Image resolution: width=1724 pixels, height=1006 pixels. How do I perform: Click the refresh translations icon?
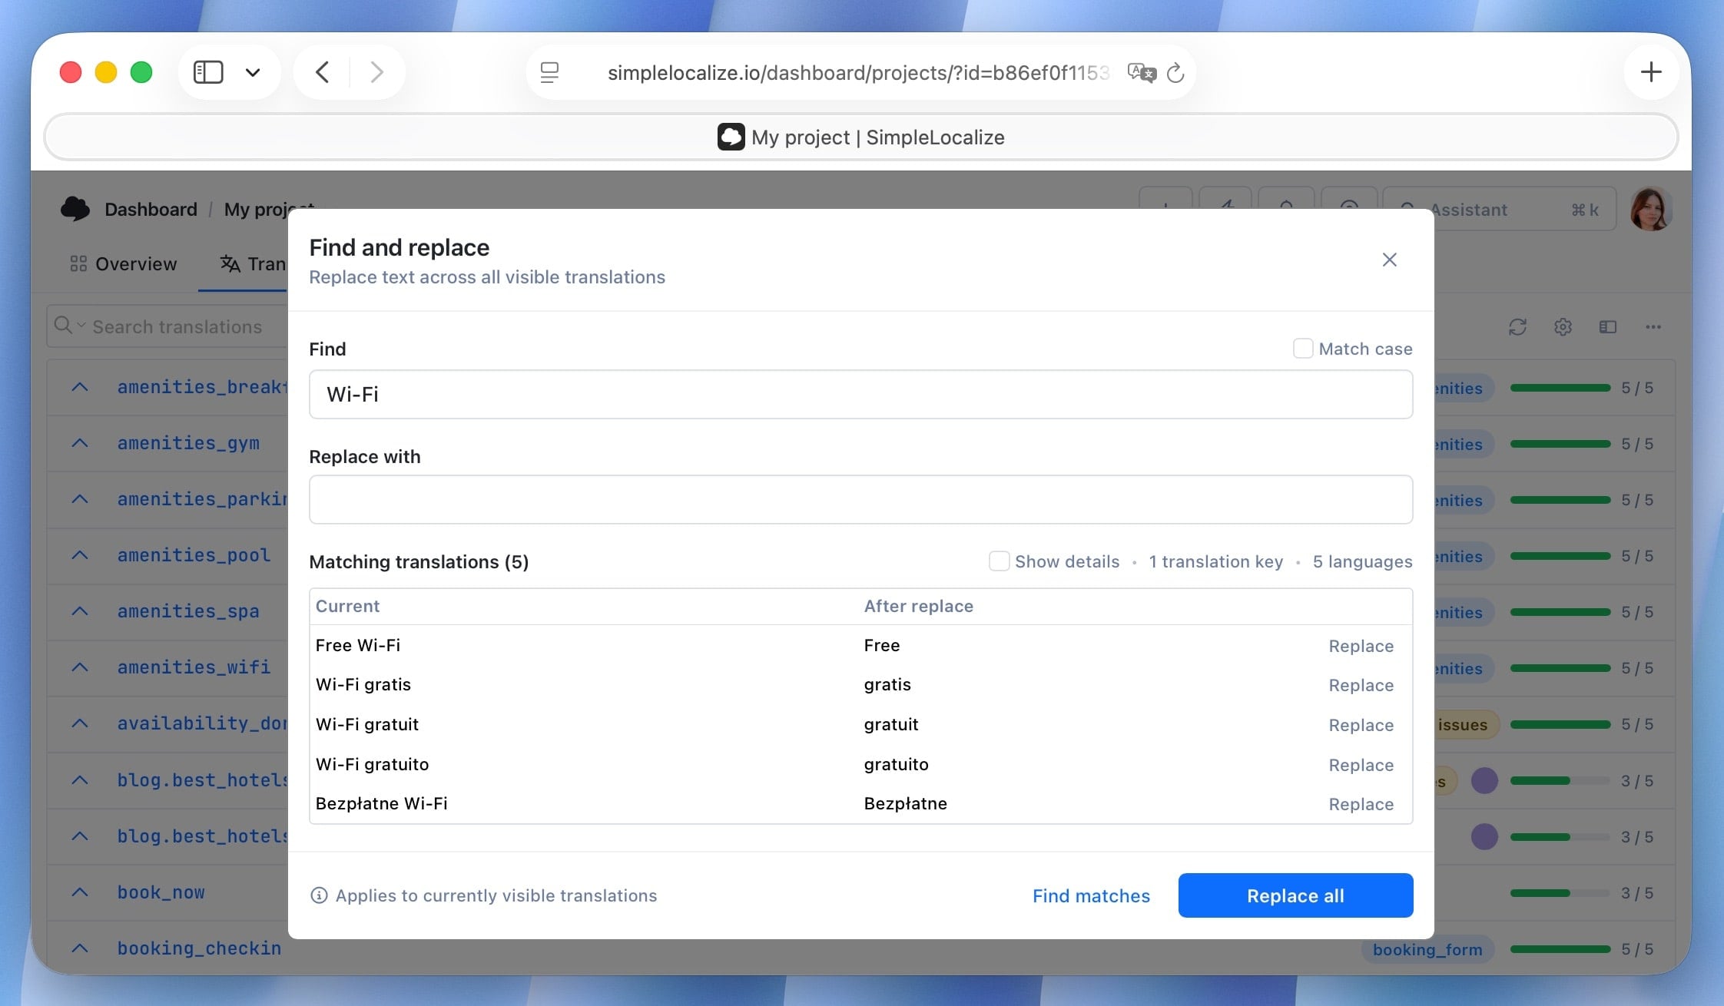1517,327
